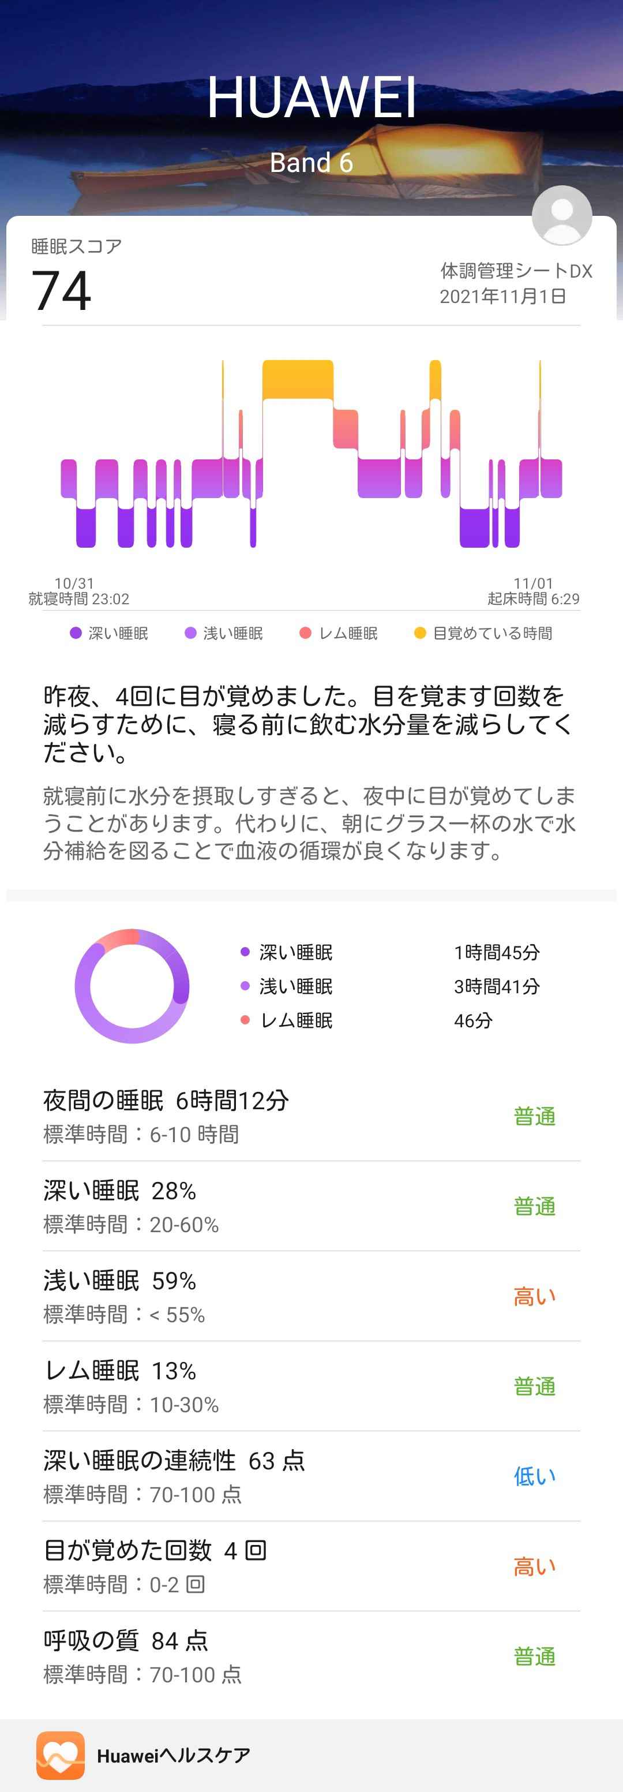623x1792 pixels.
Task: Tap the deep sleep purple legend dot
Action: [76, 633]
